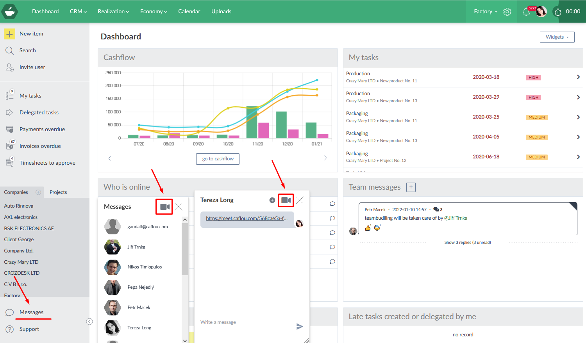Show 3 replies under team message
This screenshot has width=586, height=343.
(467, 242)
